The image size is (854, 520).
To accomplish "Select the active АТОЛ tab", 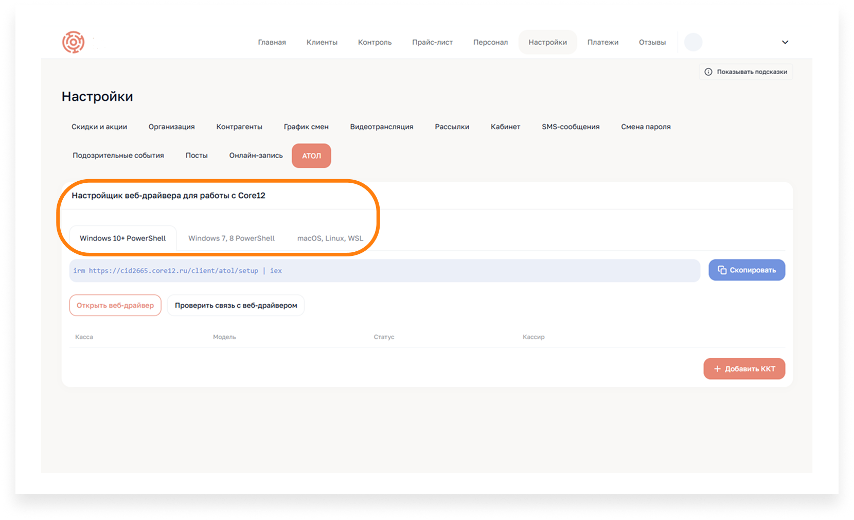I will 311,156.
